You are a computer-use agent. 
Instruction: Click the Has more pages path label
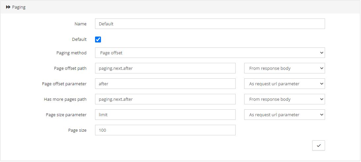tap(65, 99)
